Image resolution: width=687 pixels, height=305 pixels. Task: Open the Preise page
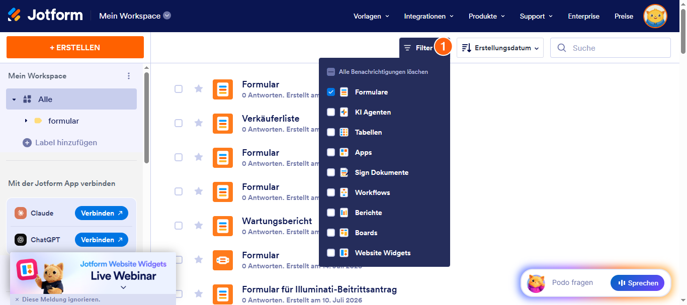click(x=624, y=16)
